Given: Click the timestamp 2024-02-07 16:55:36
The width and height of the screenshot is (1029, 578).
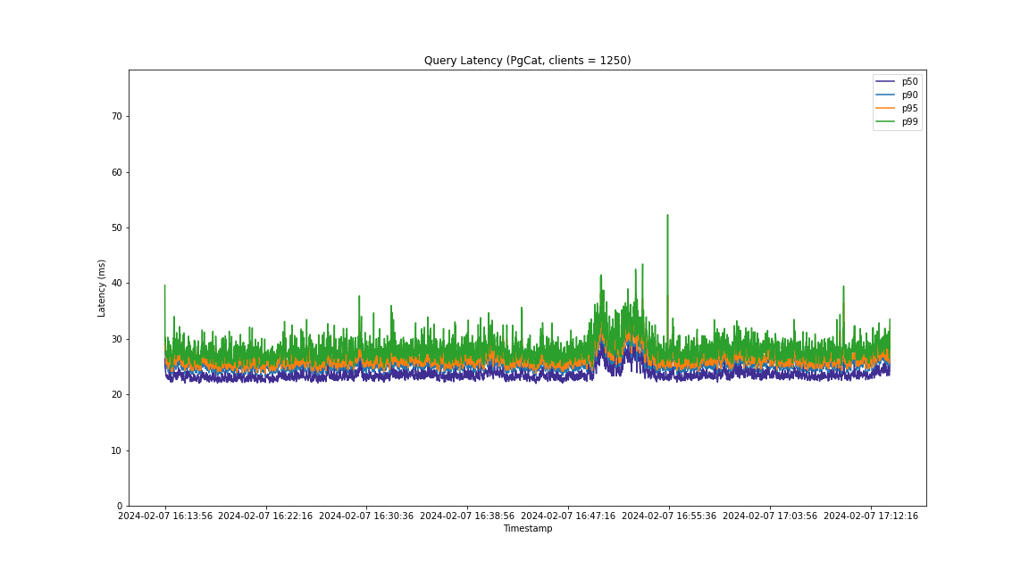Looking at the screenshot, I should (x=669, y=516).
